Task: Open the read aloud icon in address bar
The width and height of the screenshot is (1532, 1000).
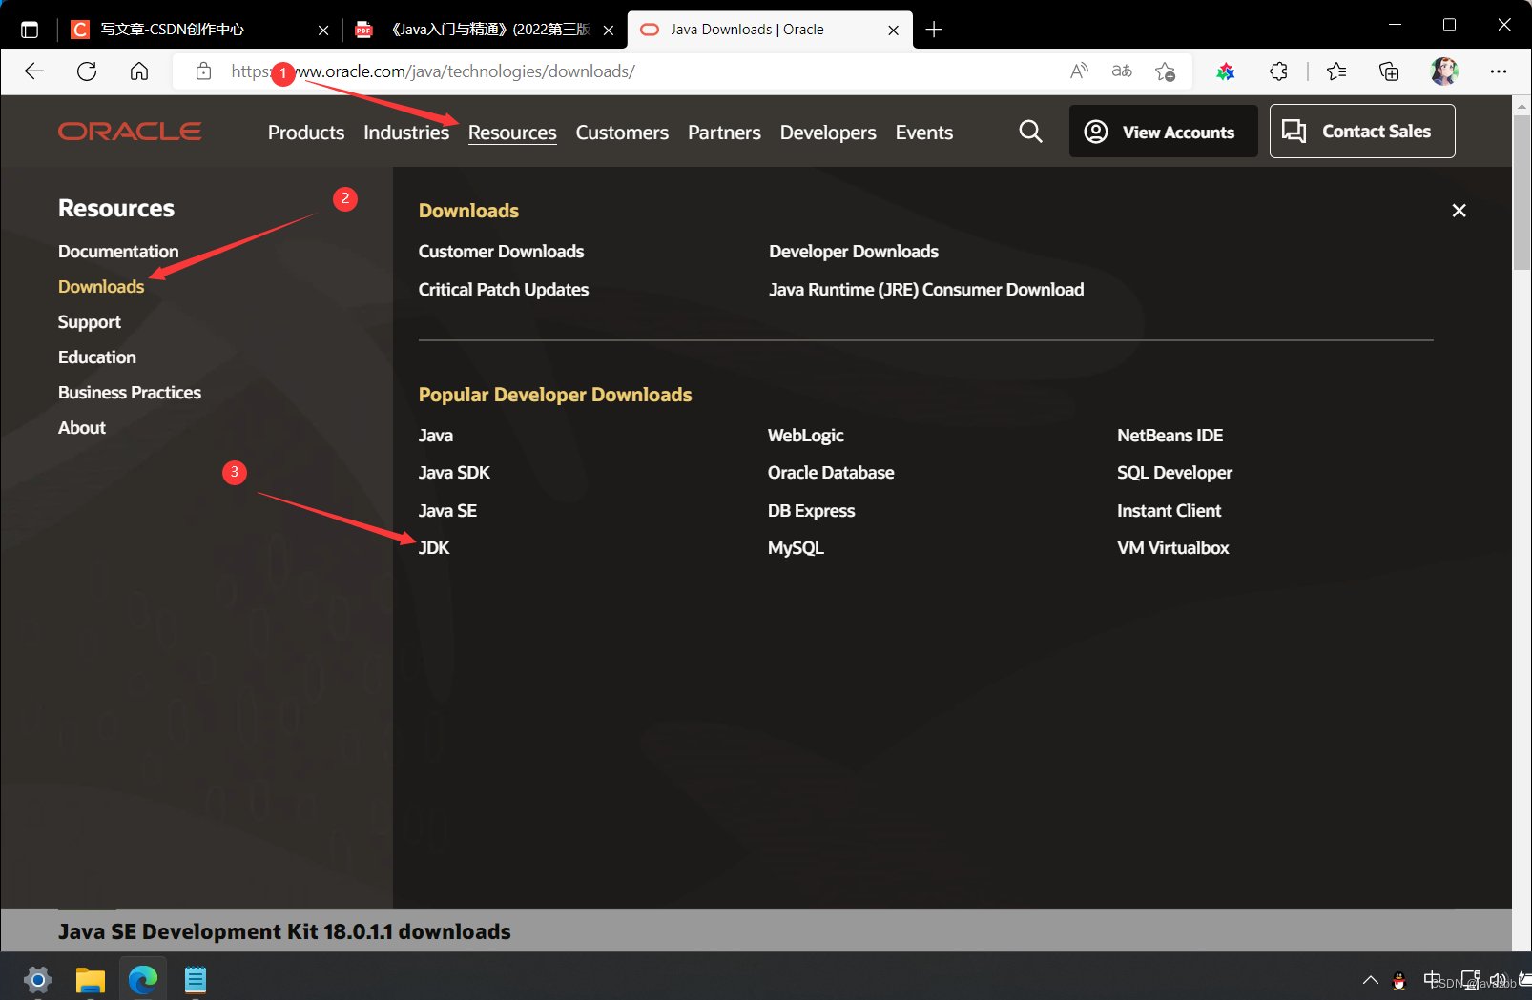Action: [1079, 71]
